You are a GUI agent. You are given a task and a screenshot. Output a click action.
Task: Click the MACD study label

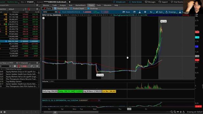[56, 100]
